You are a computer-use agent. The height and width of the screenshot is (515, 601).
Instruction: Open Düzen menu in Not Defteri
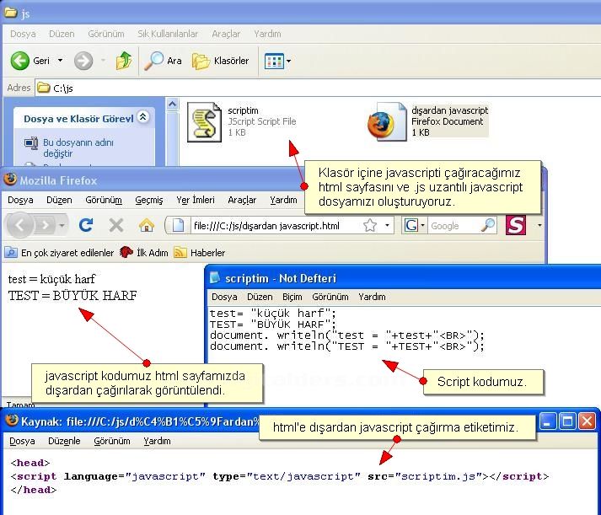[260, 297]
